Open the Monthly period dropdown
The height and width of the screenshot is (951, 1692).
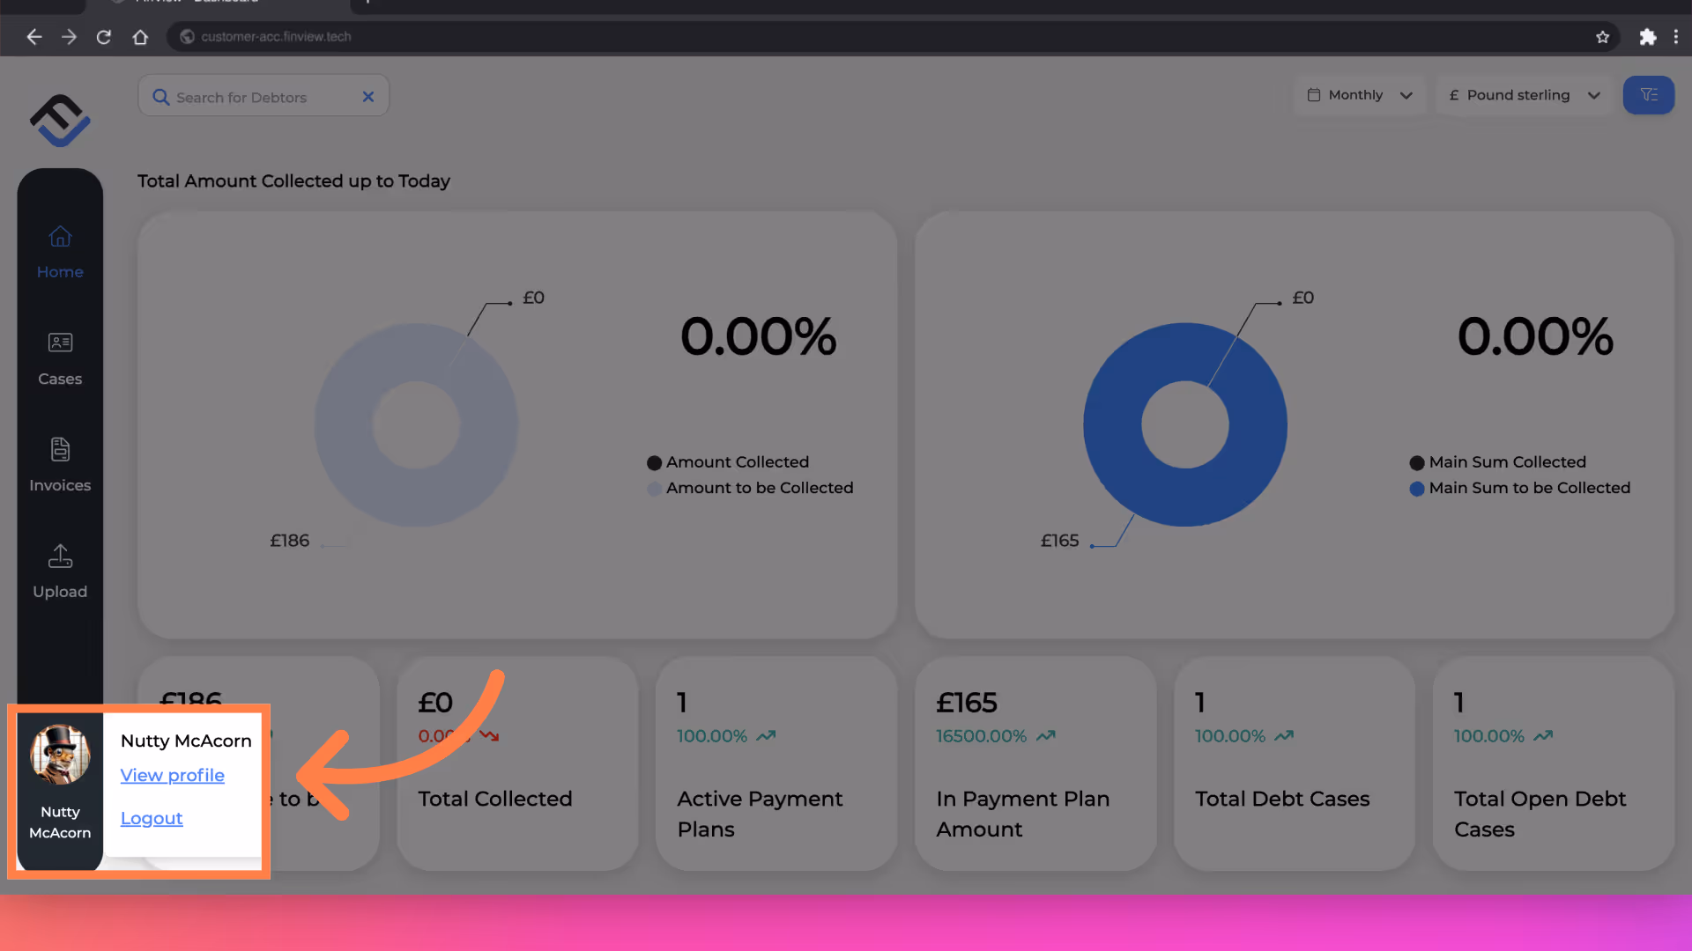pyautogui.click(x=1360, y=95)
